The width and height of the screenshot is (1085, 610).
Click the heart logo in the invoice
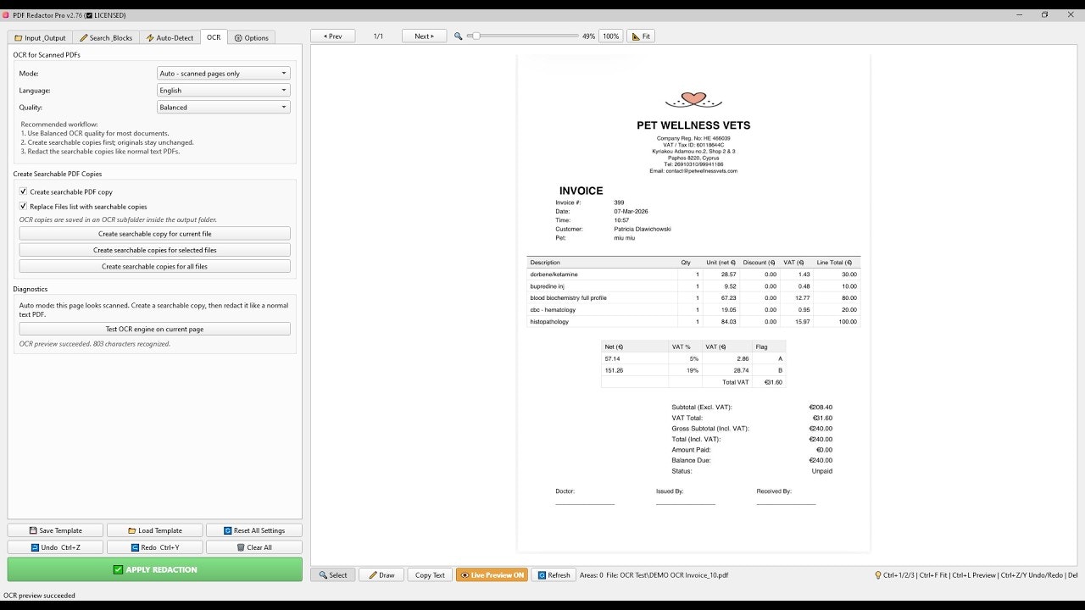693,100
